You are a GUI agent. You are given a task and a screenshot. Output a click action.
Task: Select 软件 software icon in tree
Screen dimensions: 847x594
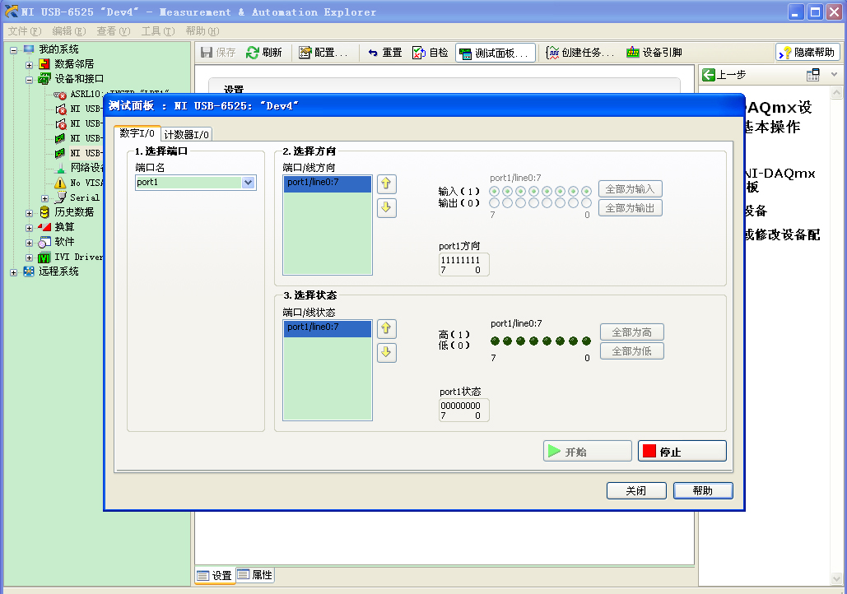44,242
